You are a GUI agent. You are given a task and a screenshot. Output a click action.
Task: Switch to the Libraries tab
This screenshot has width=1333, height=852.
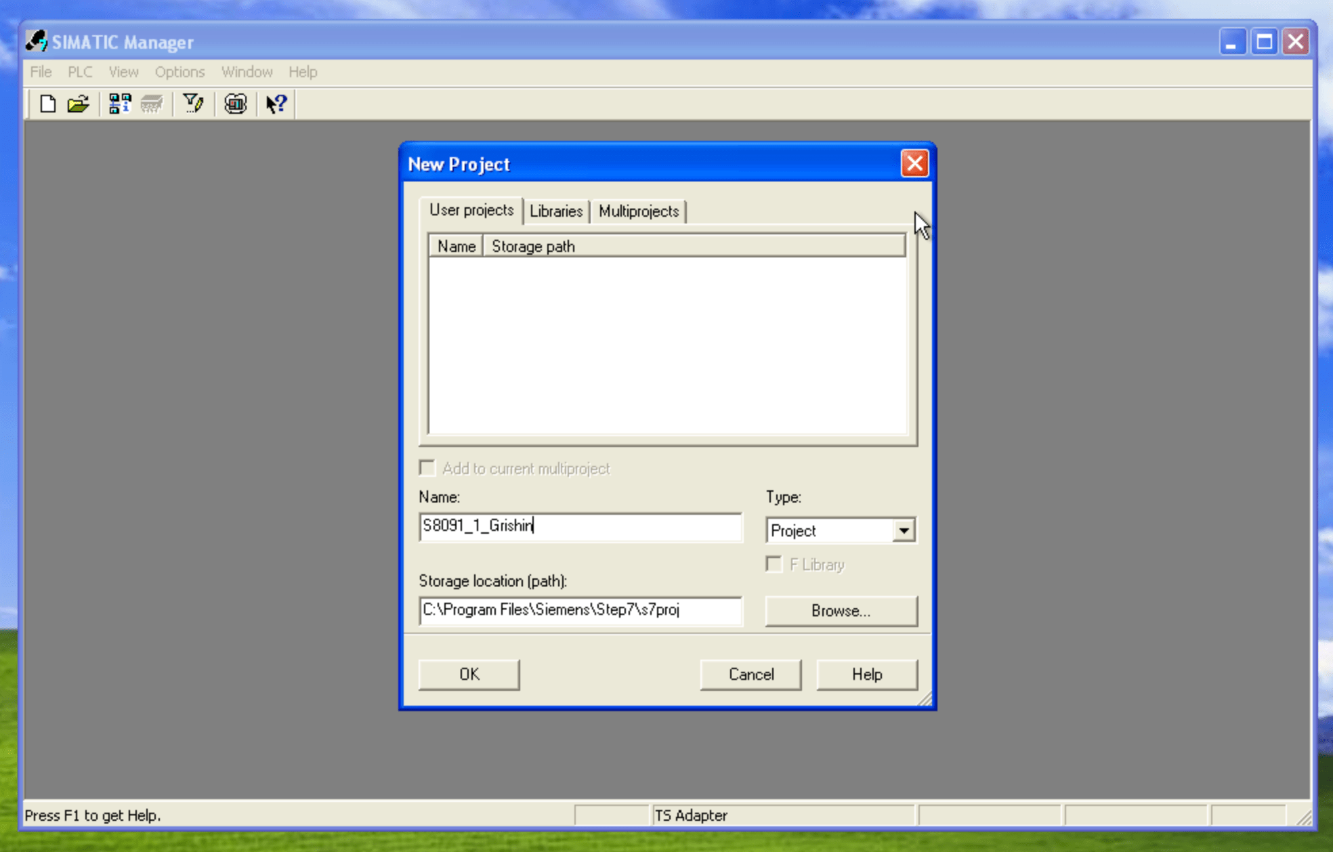tap(556, 211)
